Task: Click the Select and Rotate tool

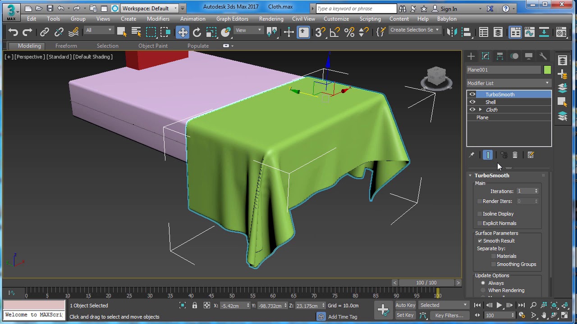Action: pos(197,32)
